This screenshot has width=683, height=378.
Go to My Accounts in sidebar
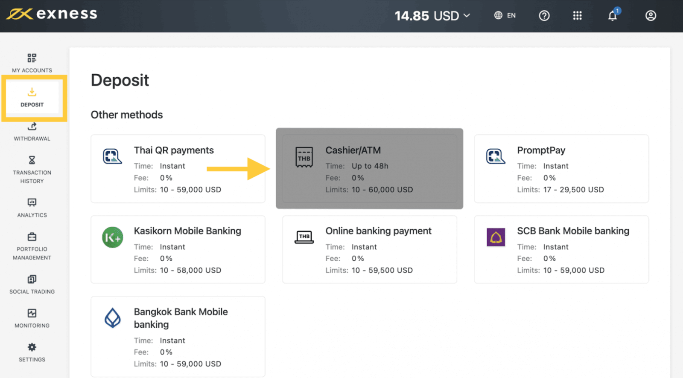click(32, 63)
